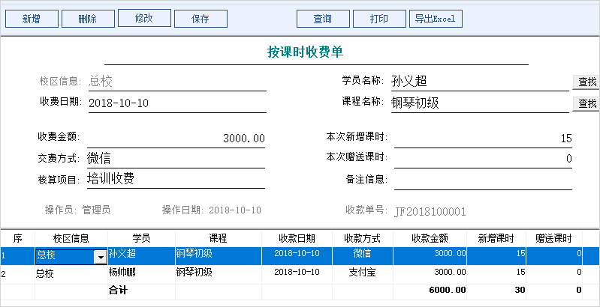Click the 本次赠送课时 input field
This screenshot has height=307, width=600.
[483, 159]
